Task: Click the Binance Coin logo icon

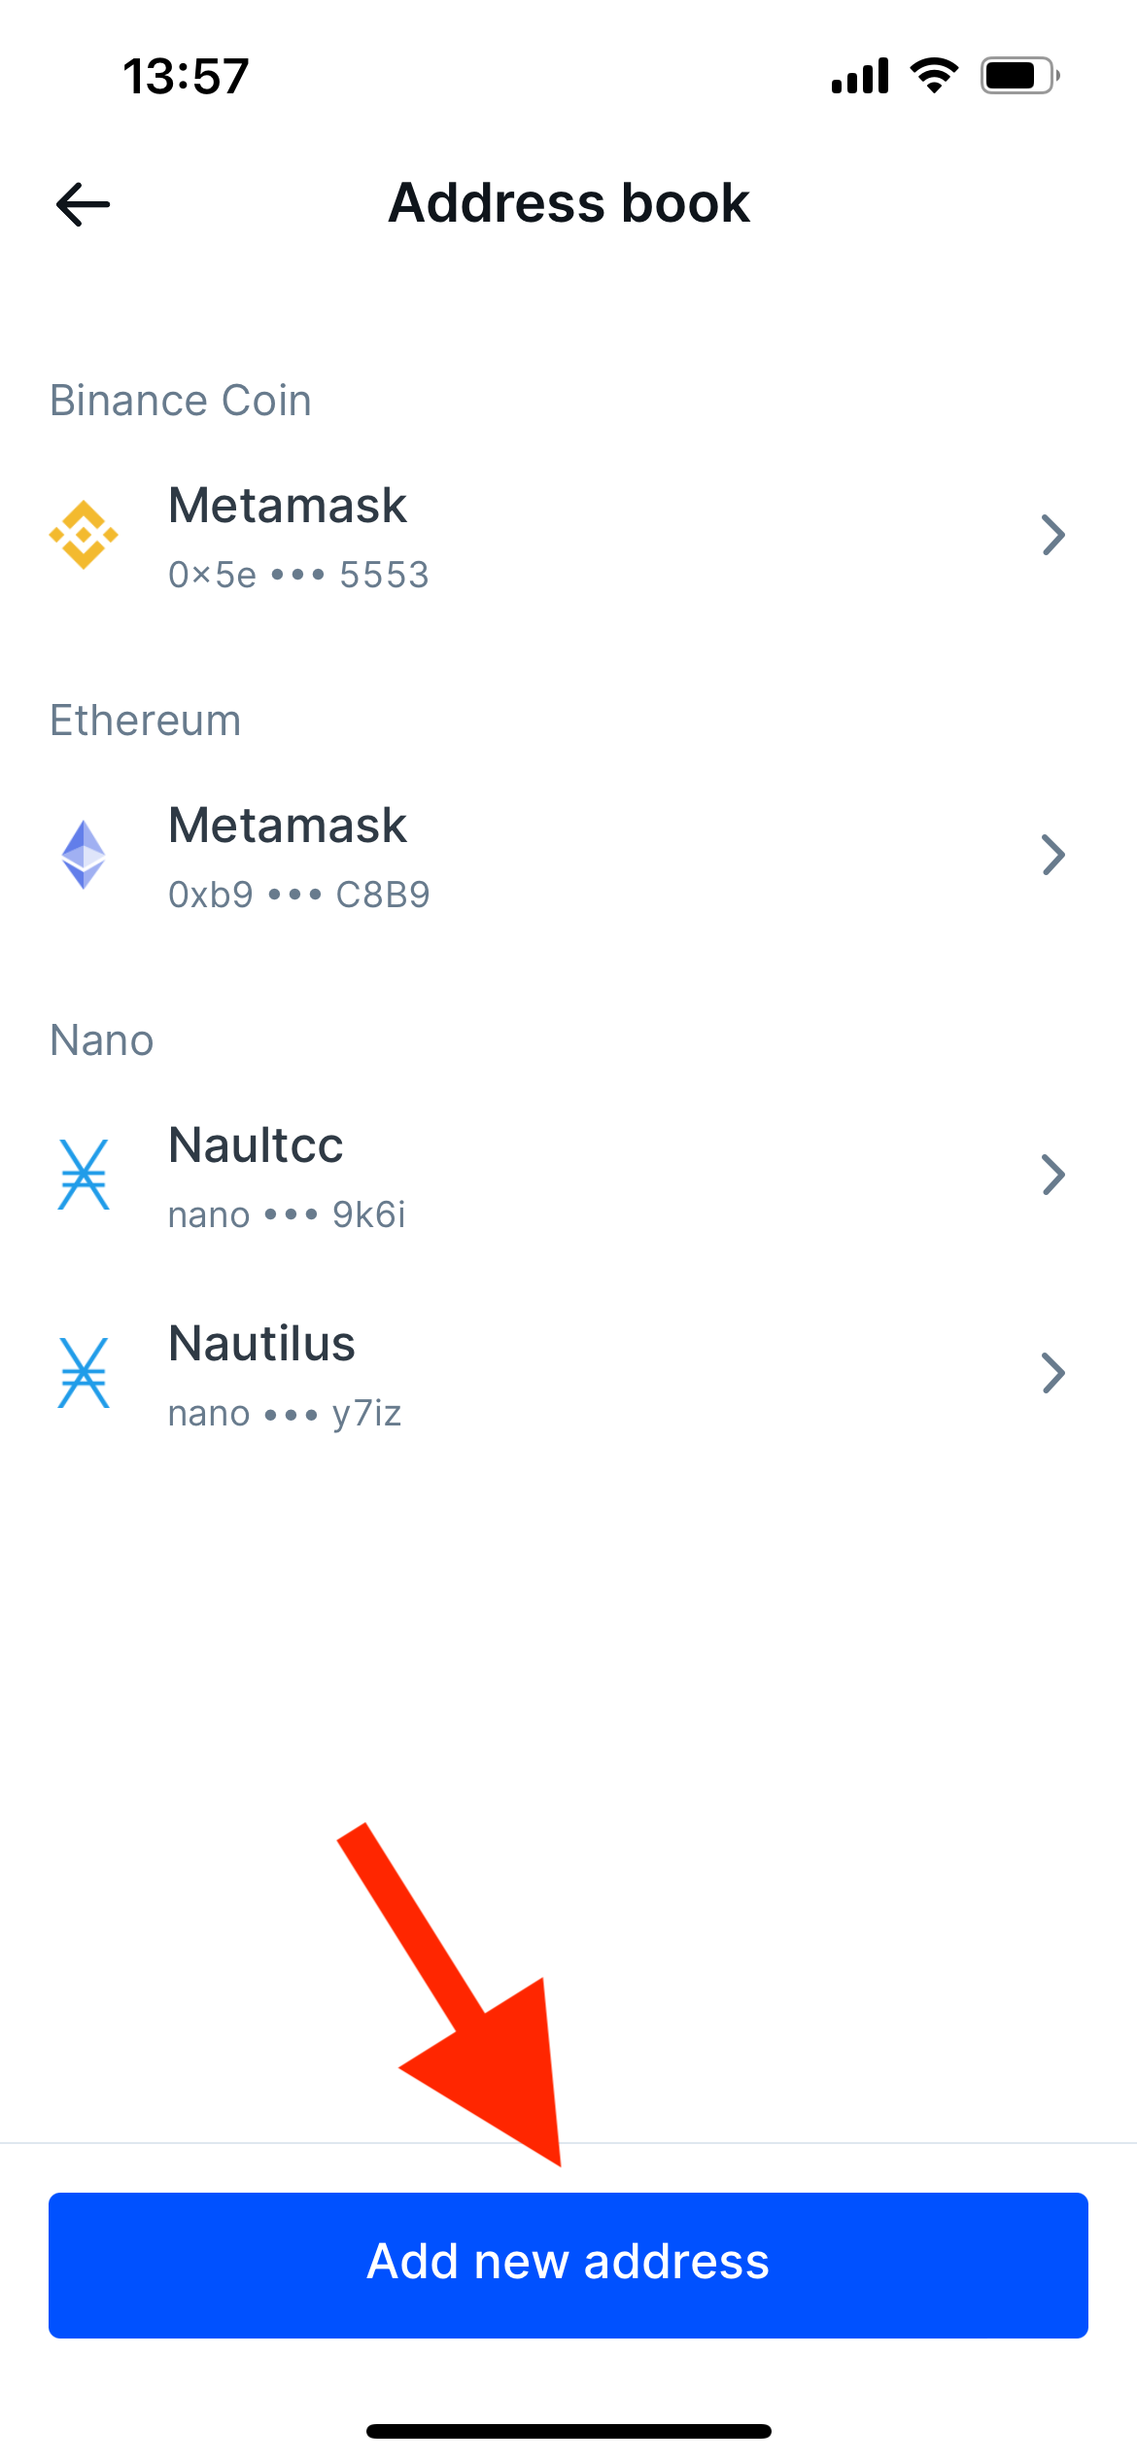Action: (84, 535)
